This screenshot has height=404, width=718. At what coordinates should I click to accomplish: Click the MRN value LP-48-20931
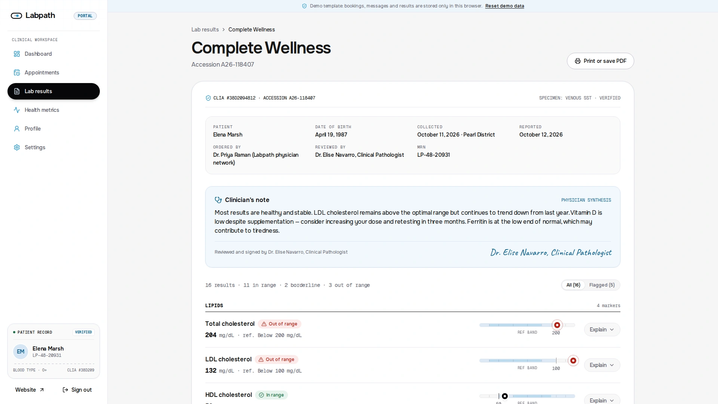coord(433,155)
